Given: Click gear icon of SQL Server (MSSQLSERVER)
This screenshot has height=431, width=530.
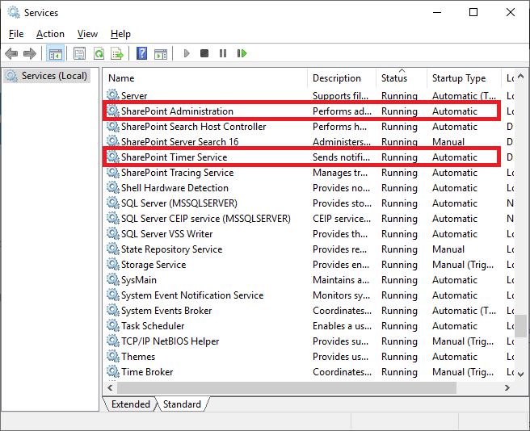Looking at the screenshot, I should pyautogui.click(x=113, y=203).
